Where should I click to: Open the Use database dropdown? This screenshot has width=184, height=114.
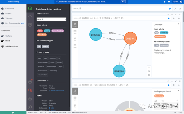51,19
